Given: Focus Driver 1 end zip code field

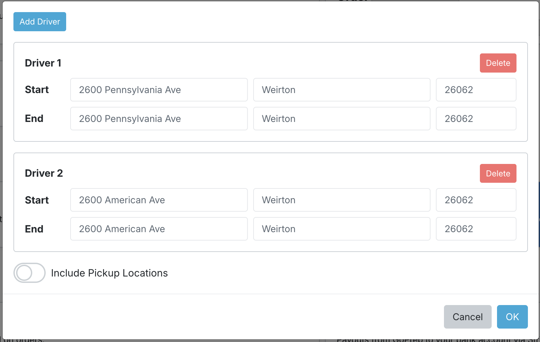Looking at the screenshot, I should click(476, 119).
